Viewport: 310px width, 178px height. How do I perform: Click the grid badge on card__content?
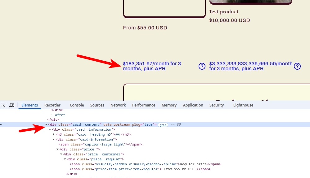pyautogui.click(x=163, y=125)
